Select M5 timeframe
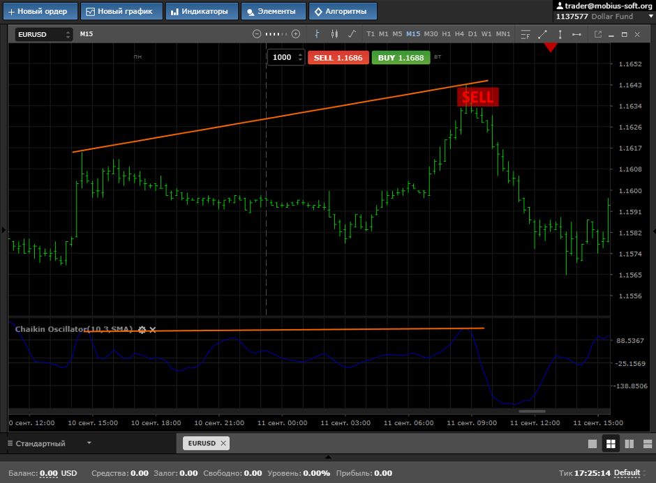 tap(397, 34)
